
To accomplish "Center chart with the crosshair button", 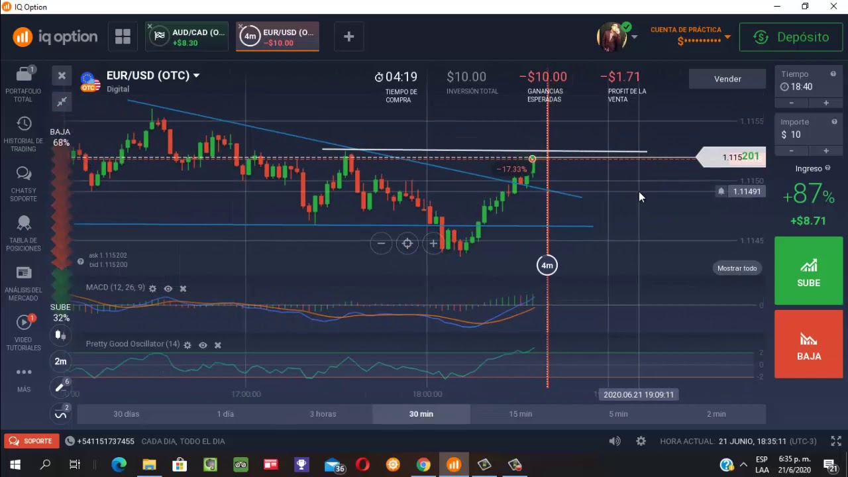I will point(407,244).
